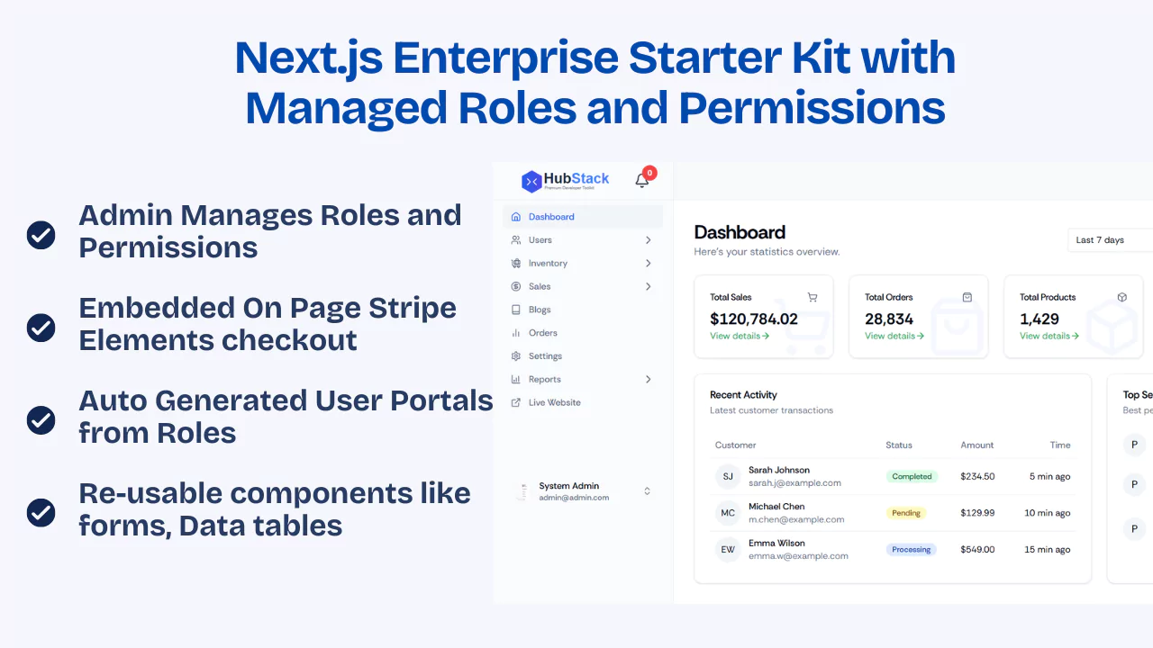
Task: Click the Sales dollar icon
Action: click(517, 286)
